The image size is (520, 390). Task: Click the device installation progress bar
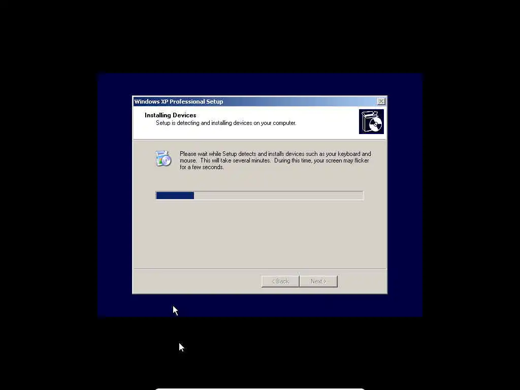coord(259,196)
